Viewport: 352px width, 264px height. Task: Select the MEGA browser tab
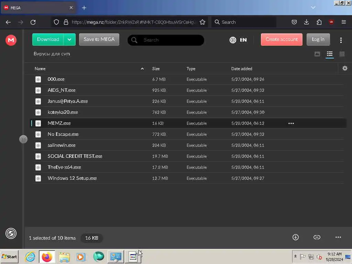click(x=38, y=8)
